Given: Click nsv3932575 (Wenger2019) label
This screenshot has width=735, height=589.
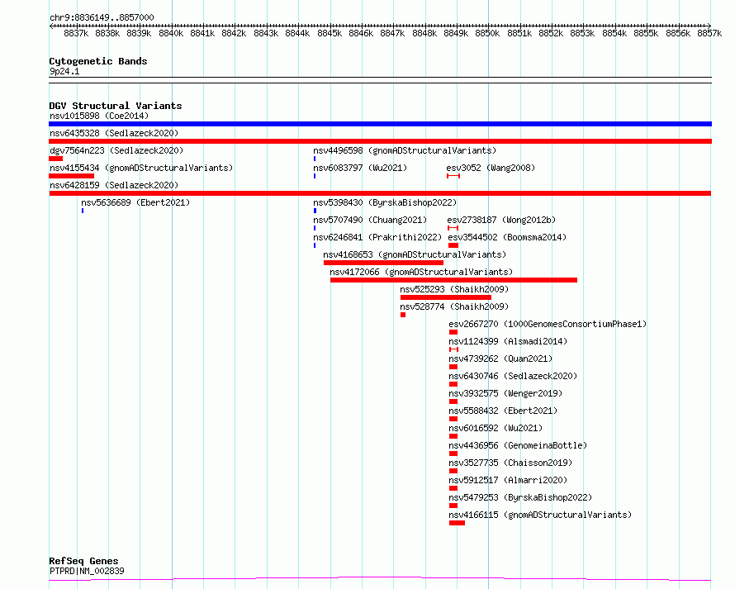Looking at the screenshot, I should (x=505, y=393).
